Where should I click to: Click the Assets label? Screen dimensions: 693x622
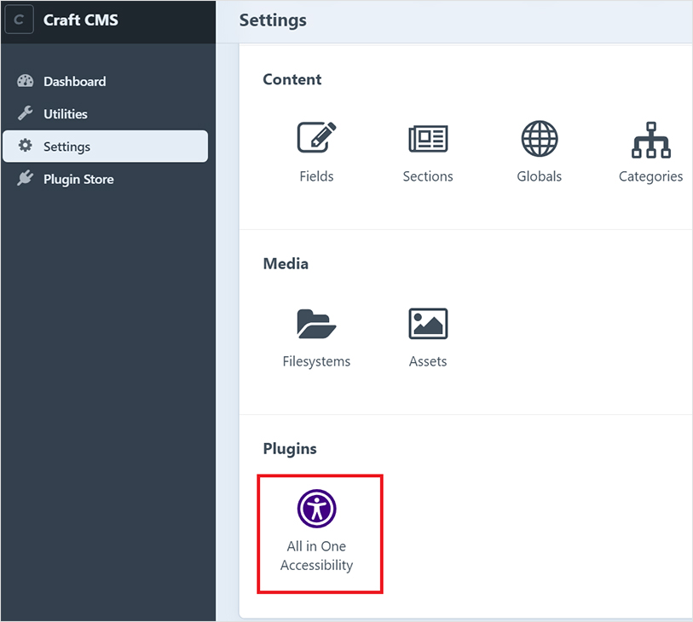428,361
